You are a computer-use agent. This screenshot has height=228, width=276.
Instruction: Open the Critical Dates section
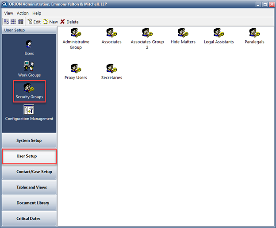pos(29,219)
